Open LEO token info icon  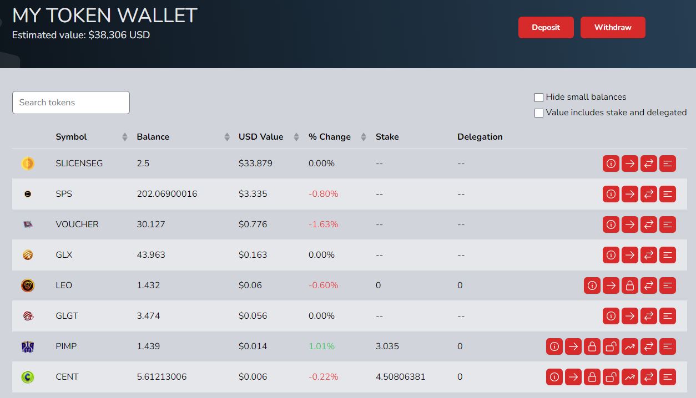pos(592,285)
